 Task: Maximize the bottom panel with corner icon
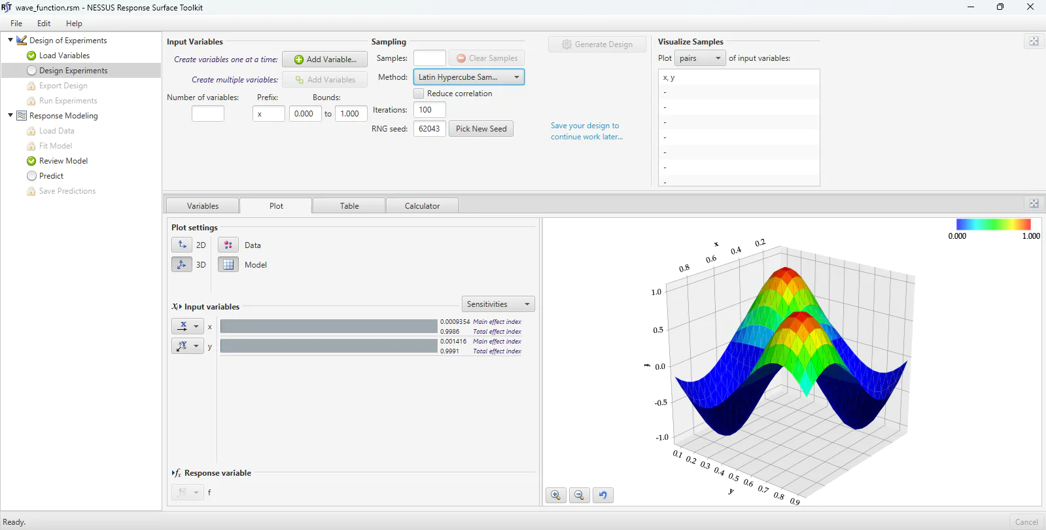(x=1034, y=203)
